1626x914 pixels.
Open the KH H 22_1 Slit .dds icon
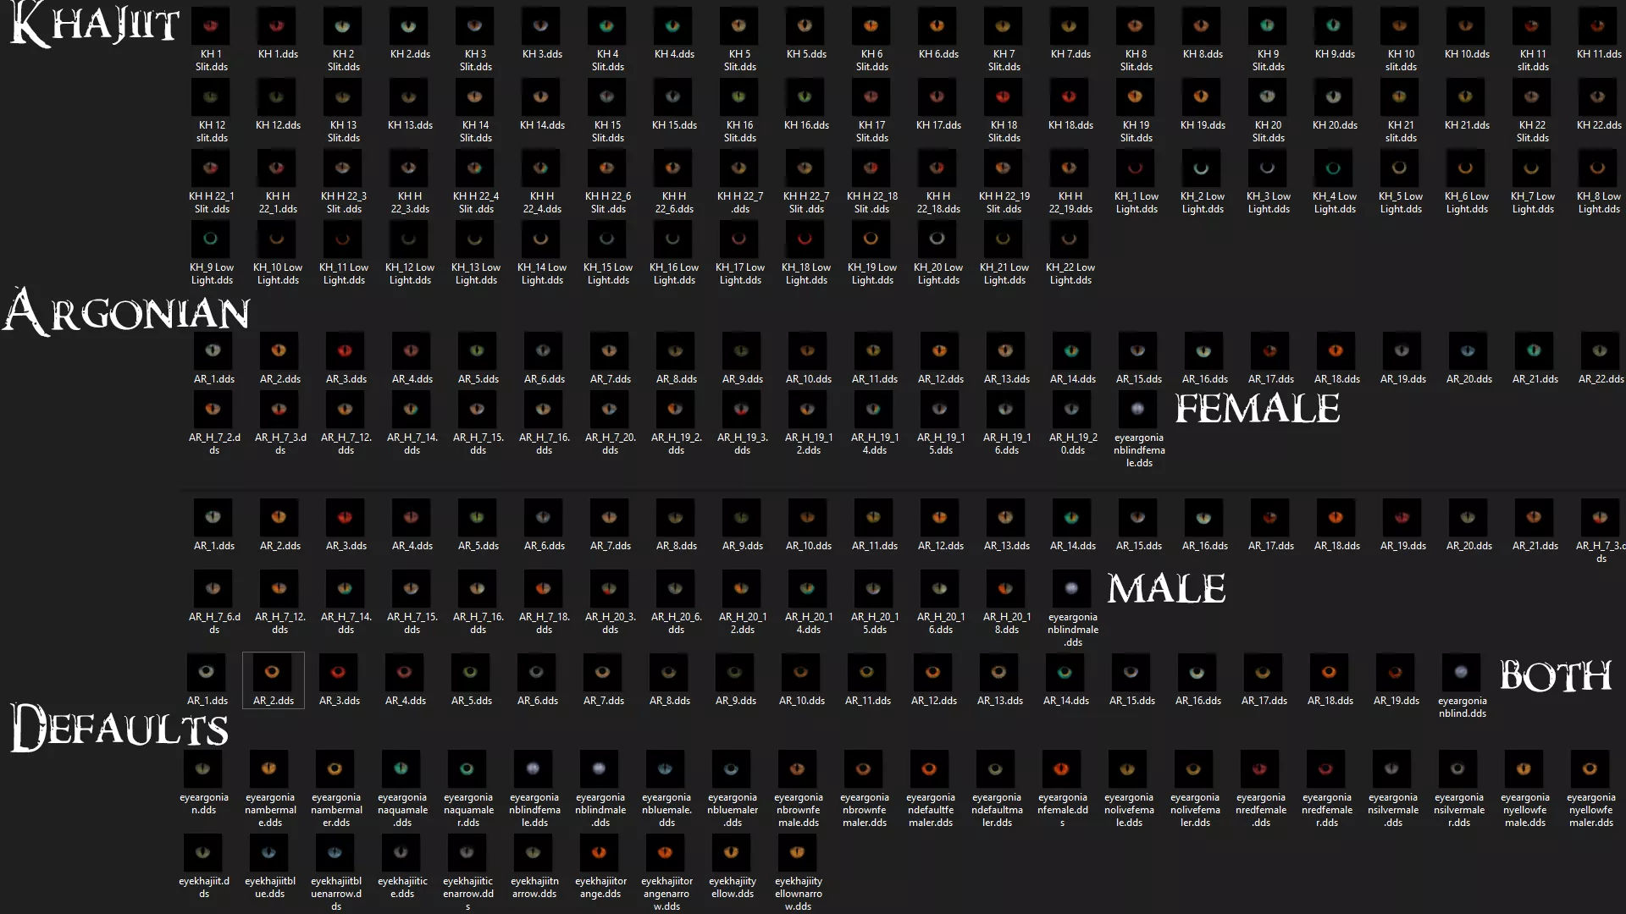[211, 168]
